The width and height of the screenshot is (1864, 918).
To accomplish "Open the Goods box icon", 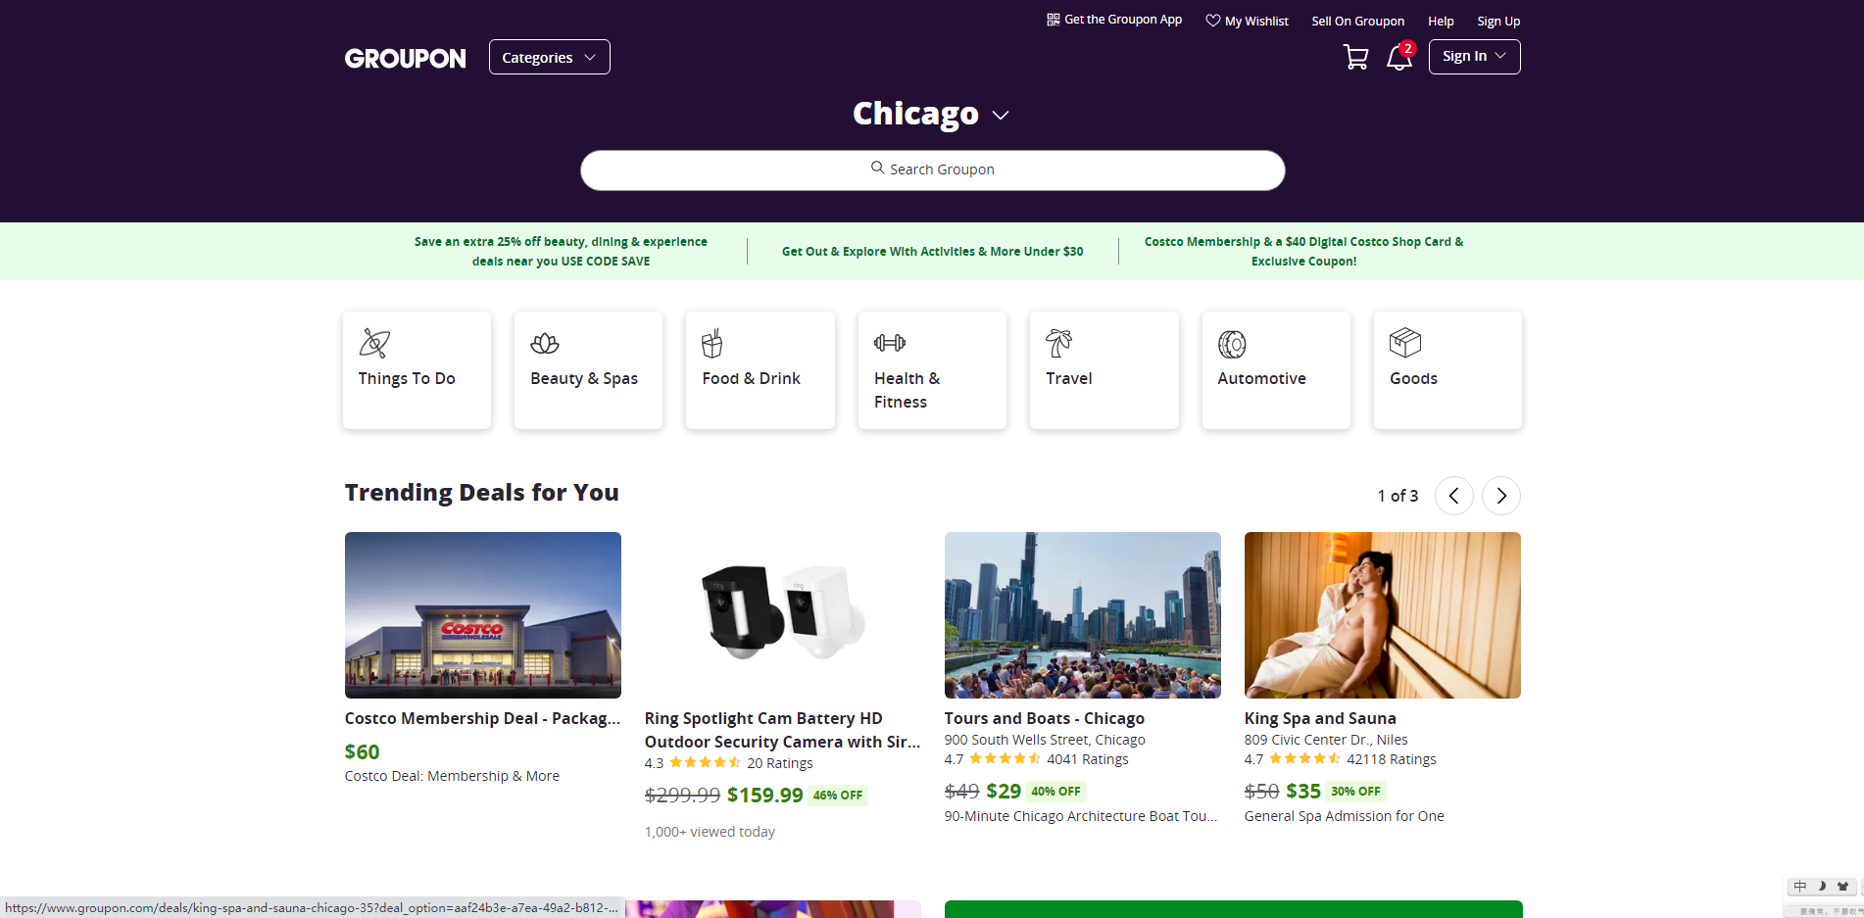I will (1405, 343).
